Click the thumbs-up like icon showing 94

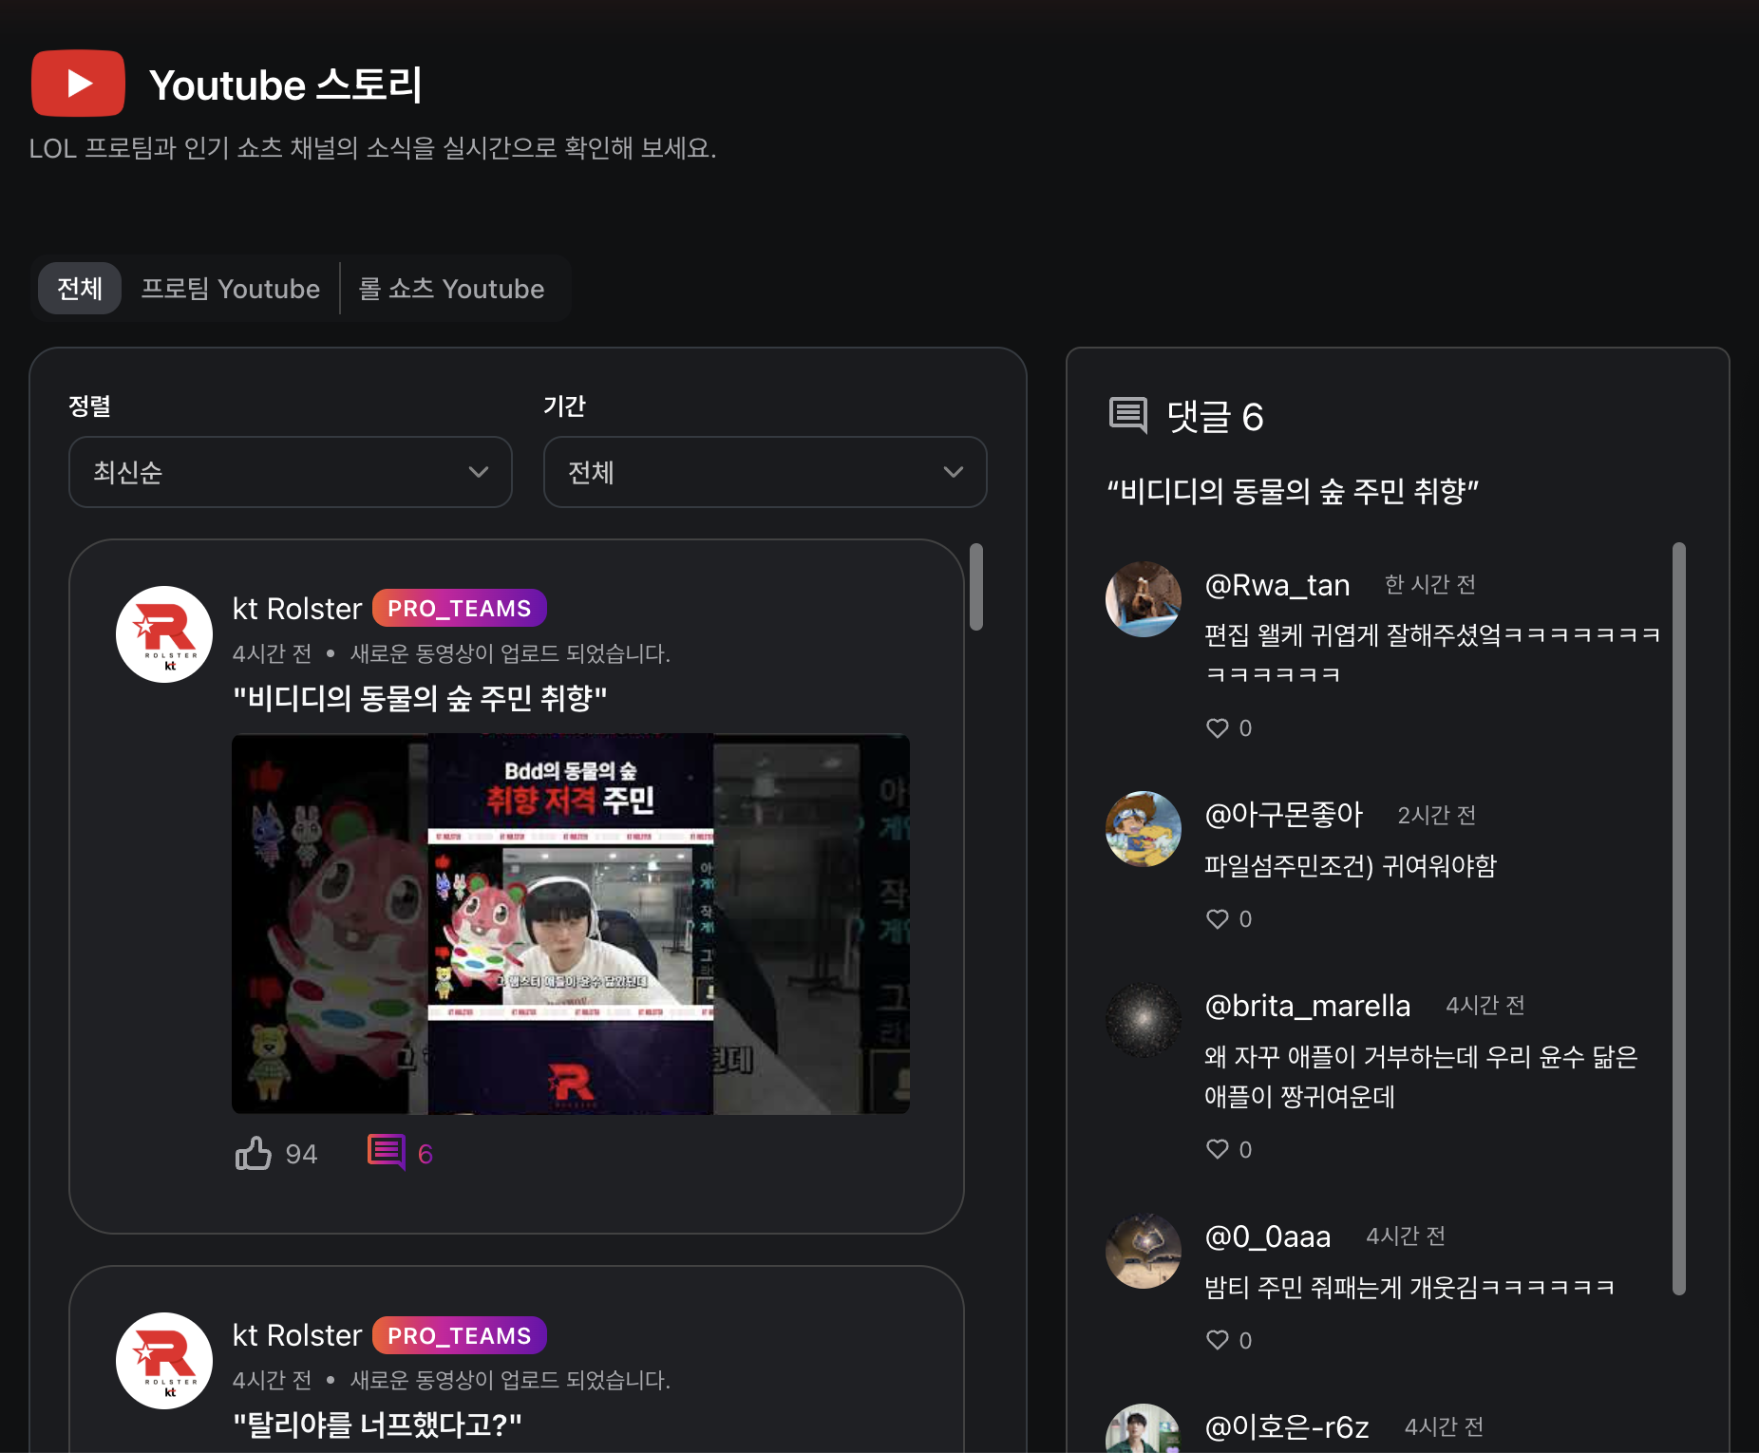pyautogui.click(x=254, y=1153)
